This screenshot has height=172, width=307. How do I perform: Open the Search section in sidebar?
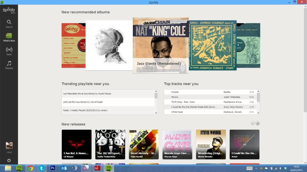[x=9, y=24]
